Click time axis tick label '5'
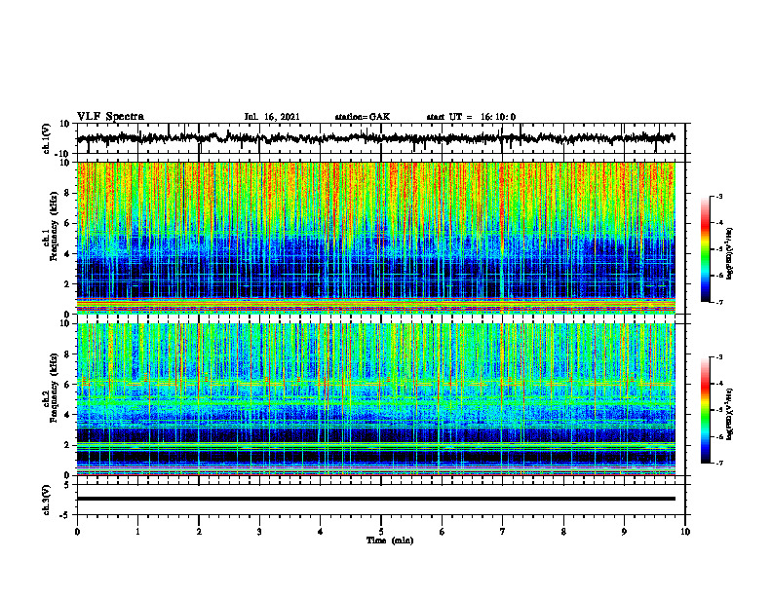772x596 pixels. tap(381, 532)
